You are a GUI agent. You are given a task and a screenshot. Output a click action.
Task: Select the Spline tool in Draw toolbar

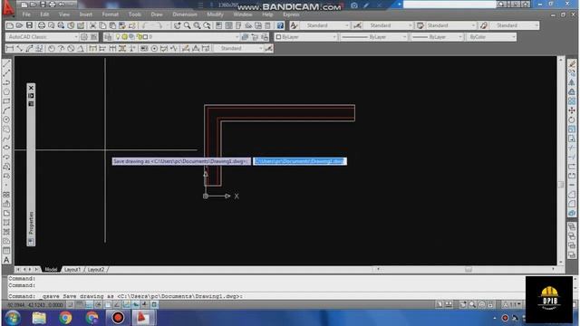6,139
